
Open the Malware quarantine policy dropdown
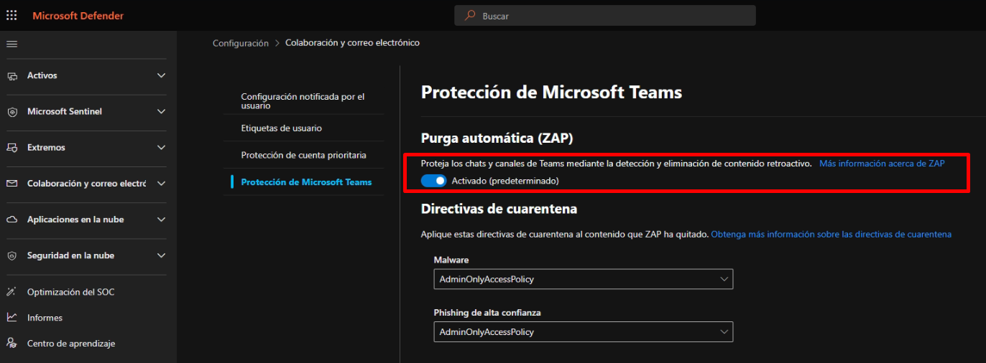[583, 279]
